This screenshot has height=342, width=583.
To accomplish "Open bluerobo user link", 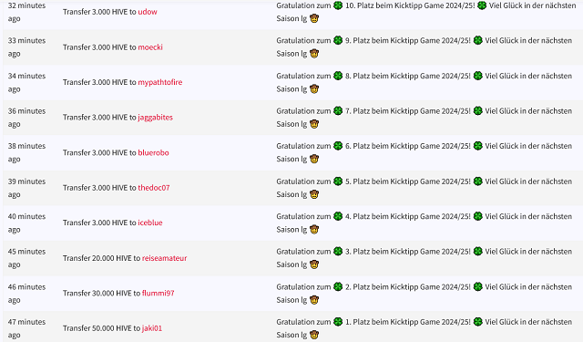I will [153, 152].
